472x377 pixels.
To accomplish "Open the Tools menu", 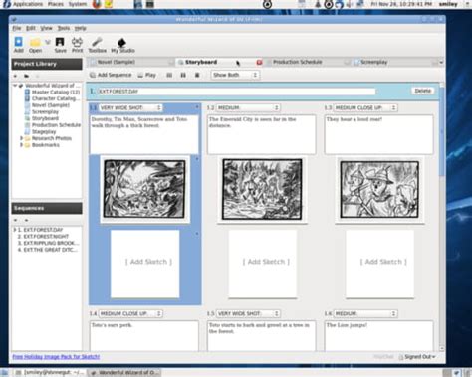I will point(64,28).
